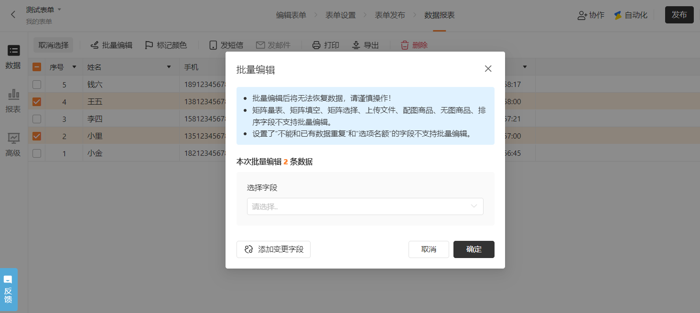Click the 发短信 phone icon
Viewport: 700px width, 313px height.
pos(213,45)
